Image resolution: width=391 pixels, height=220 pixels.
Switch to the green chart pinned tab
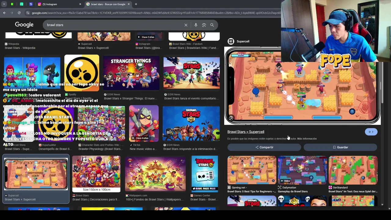[21, 4]
